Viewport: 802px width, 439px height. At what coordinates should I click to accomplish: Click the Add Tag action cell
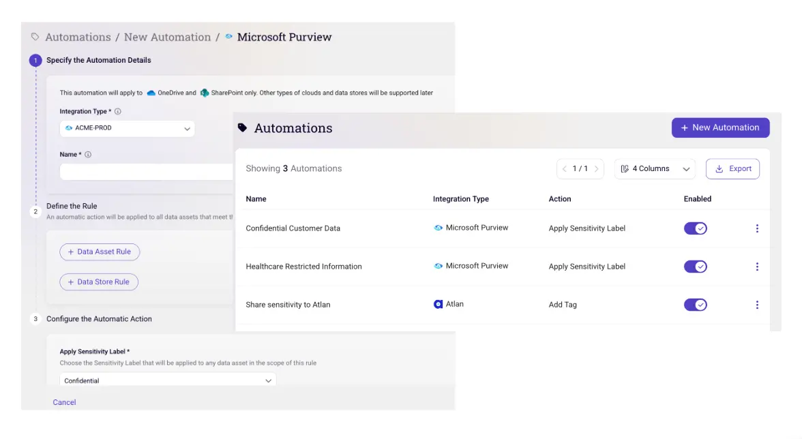(563, 305)
